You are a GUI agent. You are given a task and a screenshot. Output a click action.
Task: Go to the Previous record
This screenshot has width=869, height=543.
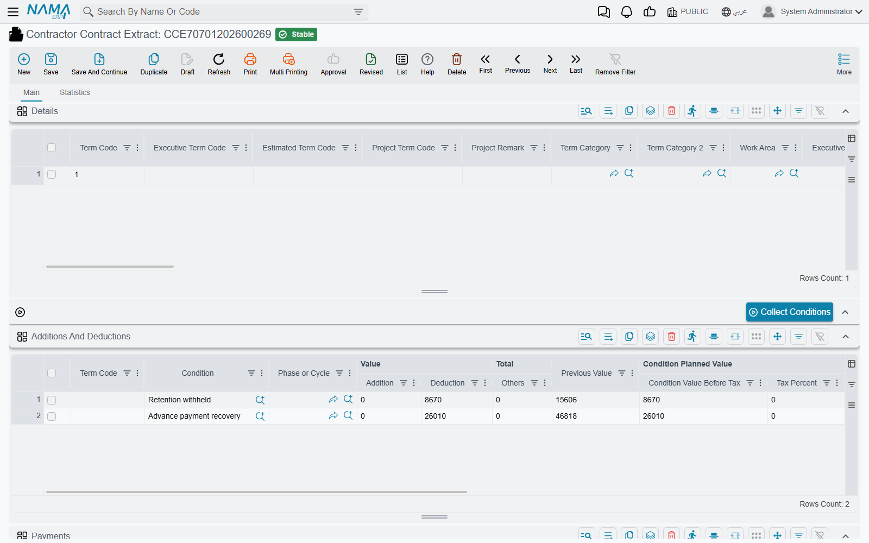[x=518, y=64]
